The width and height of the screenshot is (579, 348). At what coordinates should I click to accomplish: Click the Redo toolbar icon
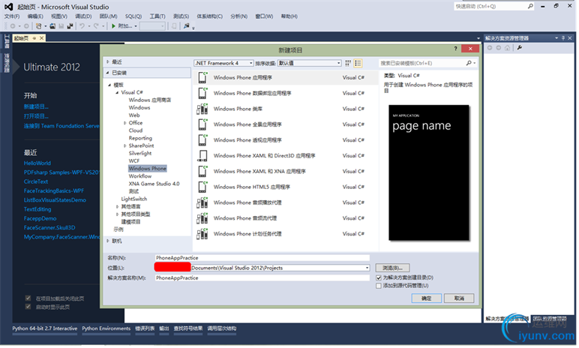click(x=96, y=26)
